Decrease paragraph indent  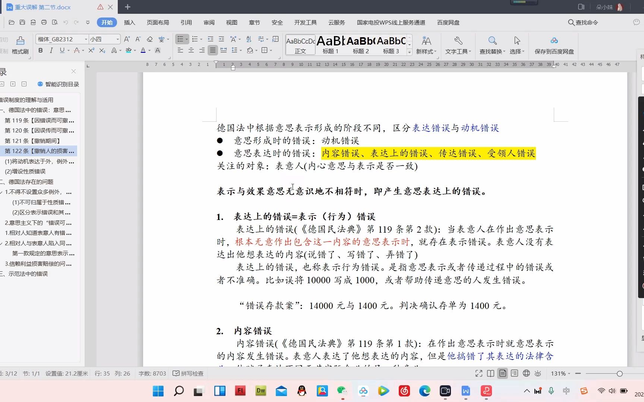tap(211, 39)
